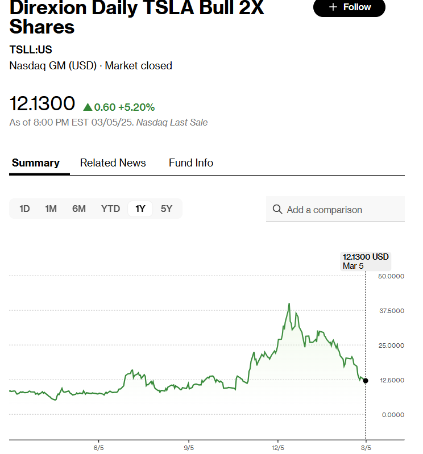Click the plus icon in Follow button
This screenshot has height=454, width=423.
[333, 7]
